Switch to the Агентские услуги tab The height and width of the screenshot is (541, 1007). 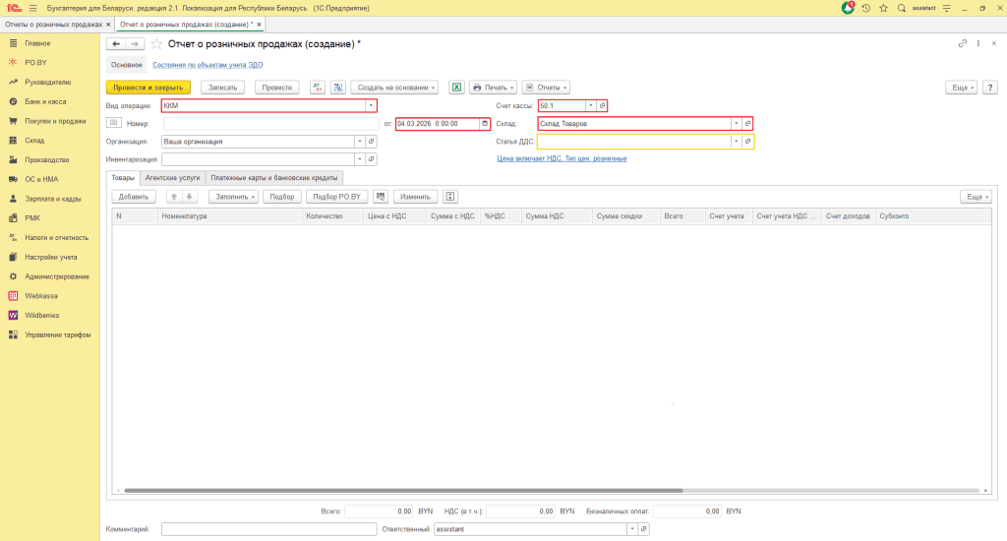[x=172, y=178]
